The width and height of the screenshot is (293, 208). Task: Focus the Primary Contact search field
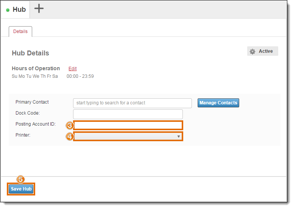(x=132, y=103)
